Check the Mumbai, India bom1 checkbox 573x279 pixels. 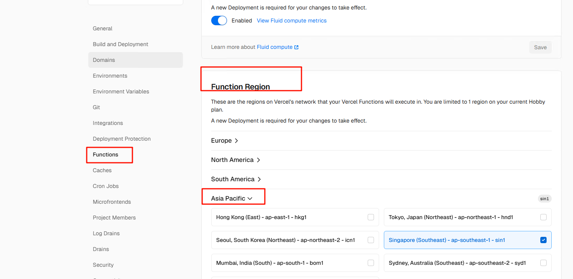pos(370,263)
